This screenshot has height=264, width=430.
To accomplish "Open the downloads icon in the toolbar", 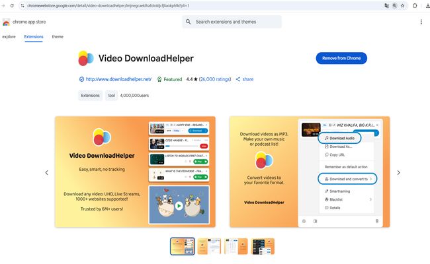I will [x=427, y=5].
